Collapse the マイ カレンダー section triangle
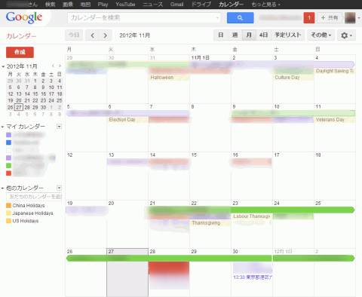The height and width of the screenshot is (297, 362). pyautogui.click(x=3, y=127)
